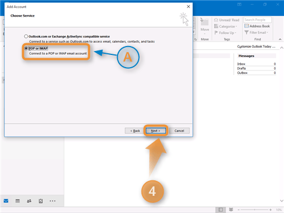Switch to Normal view in status bar
The image size is (284, 213).
click(220, 210)
